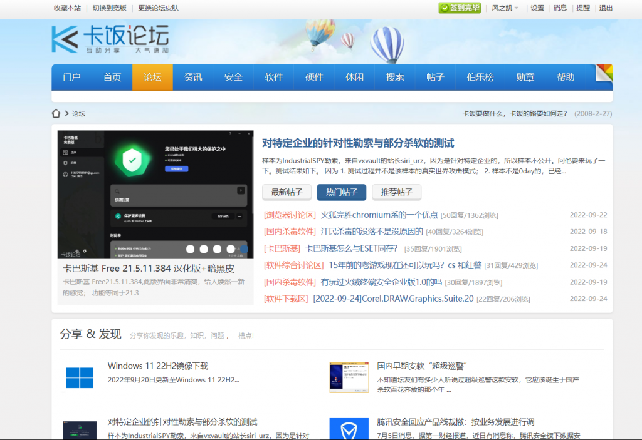Screen dimensions: 642x440
Task: Open the 帮助 navigation item
Action: click(566, 77)
